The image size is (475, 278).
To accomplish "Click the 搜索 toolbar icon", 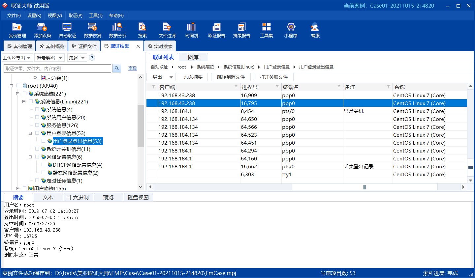I will click(142, 30).
